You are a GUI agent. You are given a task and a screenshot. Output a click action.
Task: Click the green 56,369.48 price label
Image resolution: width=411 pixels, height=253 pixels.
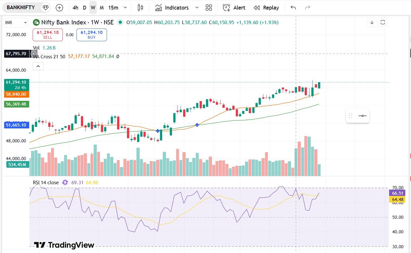tap(16, 104)
